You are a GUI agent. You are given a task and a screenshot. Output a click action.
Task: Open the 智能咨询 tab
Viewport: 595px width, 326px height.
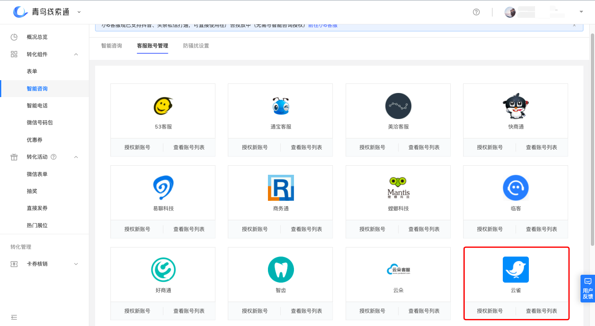111,46
